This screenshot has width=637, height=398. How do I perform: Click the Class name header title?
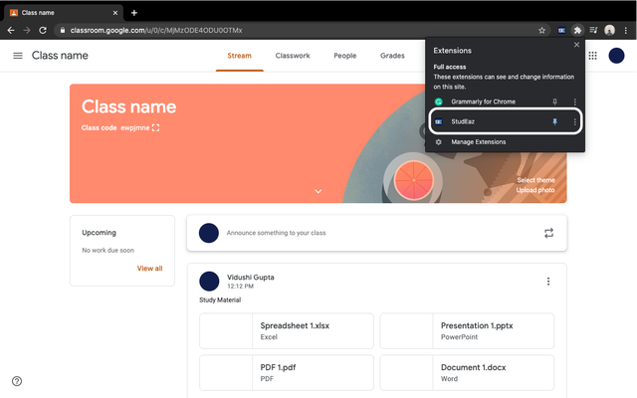60,56
